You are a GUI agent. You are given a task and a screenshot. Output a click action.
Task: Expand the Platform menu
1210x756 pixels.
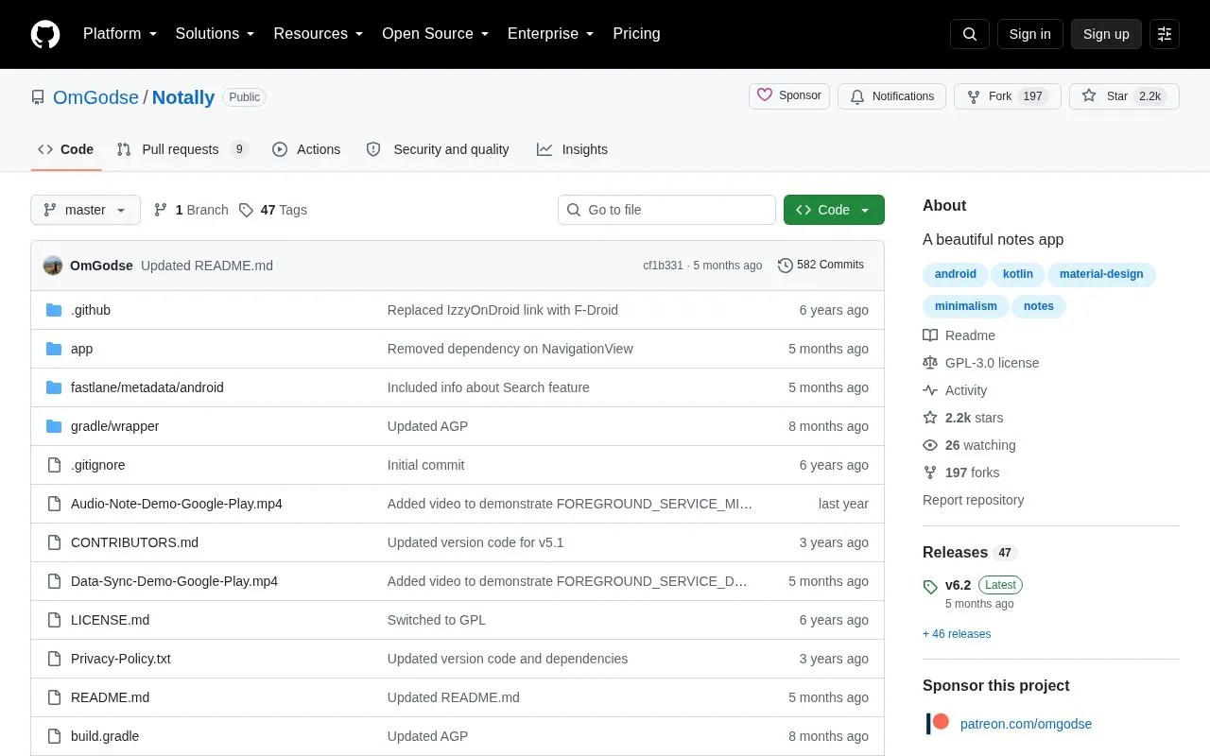point(120,34)
